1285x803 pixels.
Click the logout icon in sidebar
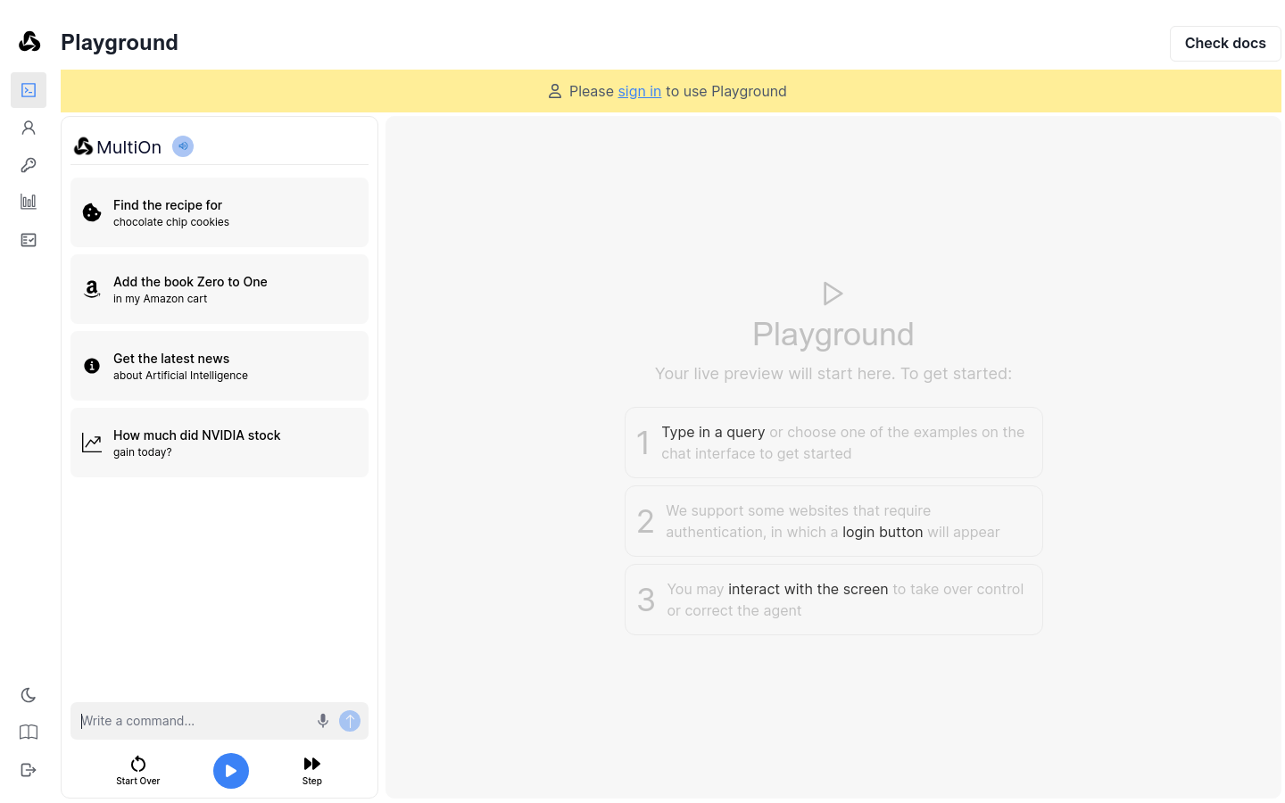(x=29, y=770)
